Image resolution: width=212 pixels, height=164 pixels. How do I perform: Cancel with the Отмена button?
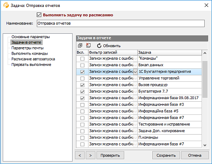[195, 155]
